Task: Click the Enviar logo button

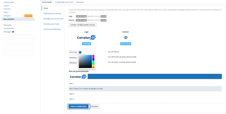Action: 86,44
